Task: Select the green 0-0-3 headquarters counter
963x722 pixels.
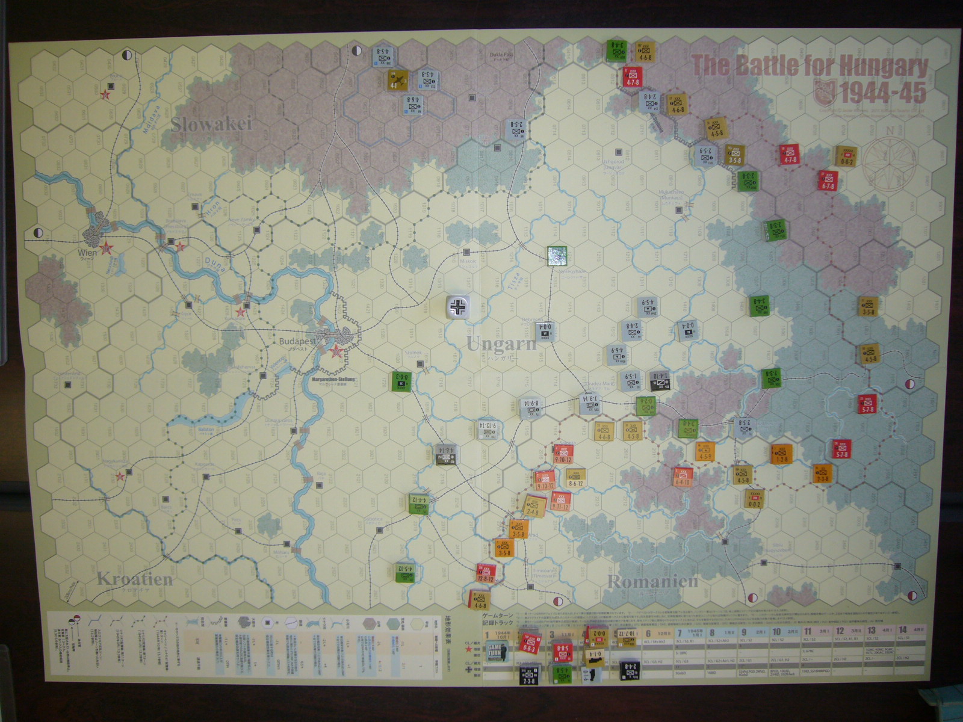Action: [401, 380]
